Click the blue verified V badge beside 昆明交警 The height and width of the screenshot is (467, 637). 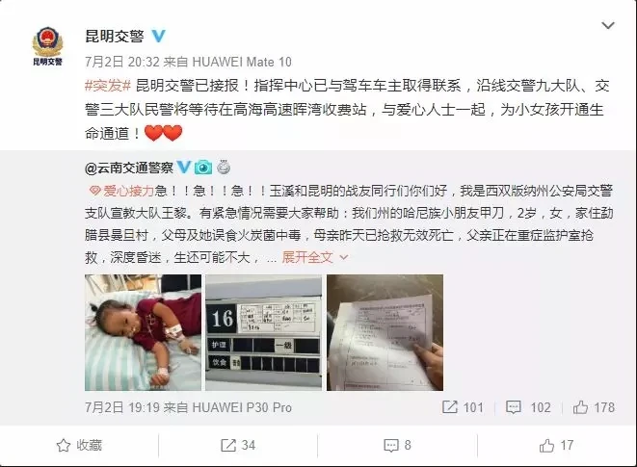(x=158, y=37)
